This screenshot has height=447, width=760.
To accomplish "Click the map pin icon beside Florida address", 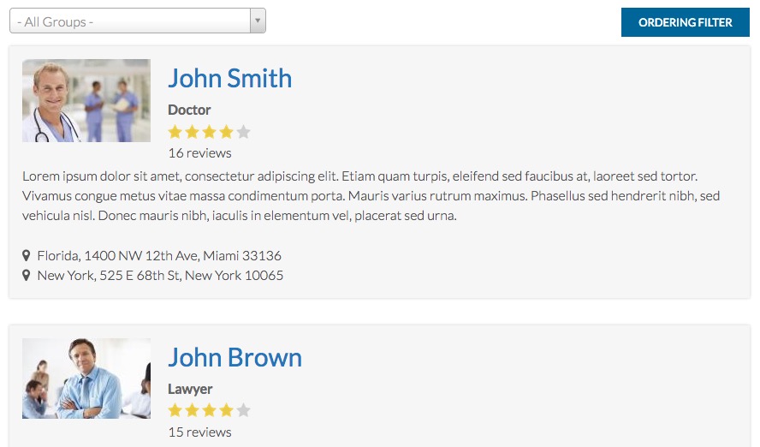I will pos(27,255).
